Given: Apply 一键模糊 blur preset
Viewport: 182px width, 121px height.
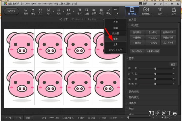Looking at the screenshot, I should (x=137, y=38).
